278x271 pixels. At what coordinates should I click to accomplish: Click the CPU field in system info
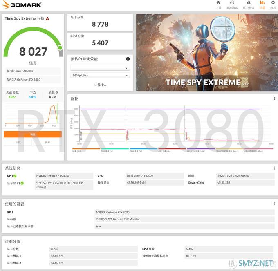tap(155, 176)
